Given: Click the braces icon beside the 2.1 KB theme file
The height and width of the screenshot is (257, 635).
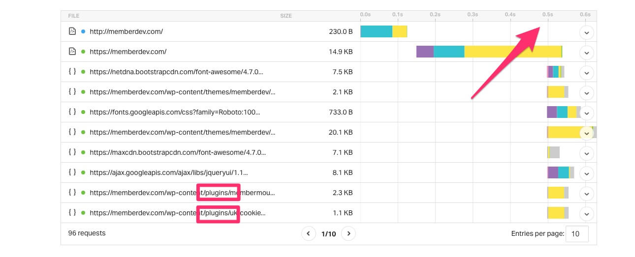Looking at the screenshot, I should coord(72,91).
